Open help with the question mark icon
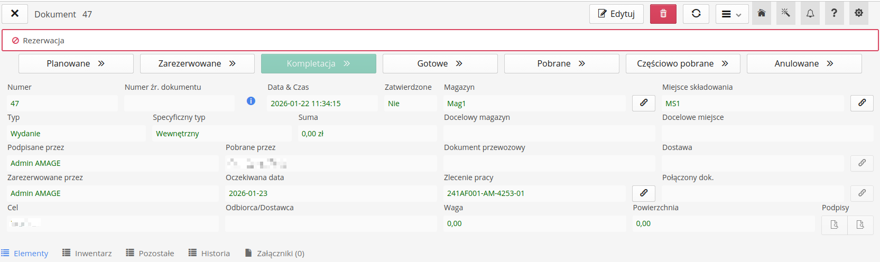This screenshot has width=880, height=262. [x=834, y=14]
